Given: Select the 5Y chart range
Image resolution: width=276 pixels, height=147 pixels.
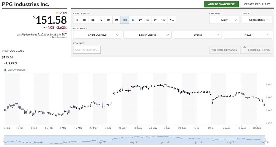Looking at the screenshot, I should pyautogui.click(x=155, y=20).
